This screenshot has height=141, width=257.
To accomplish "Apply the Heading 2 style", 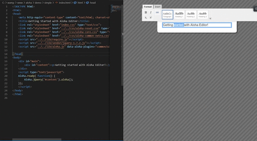I will (191, 15).
